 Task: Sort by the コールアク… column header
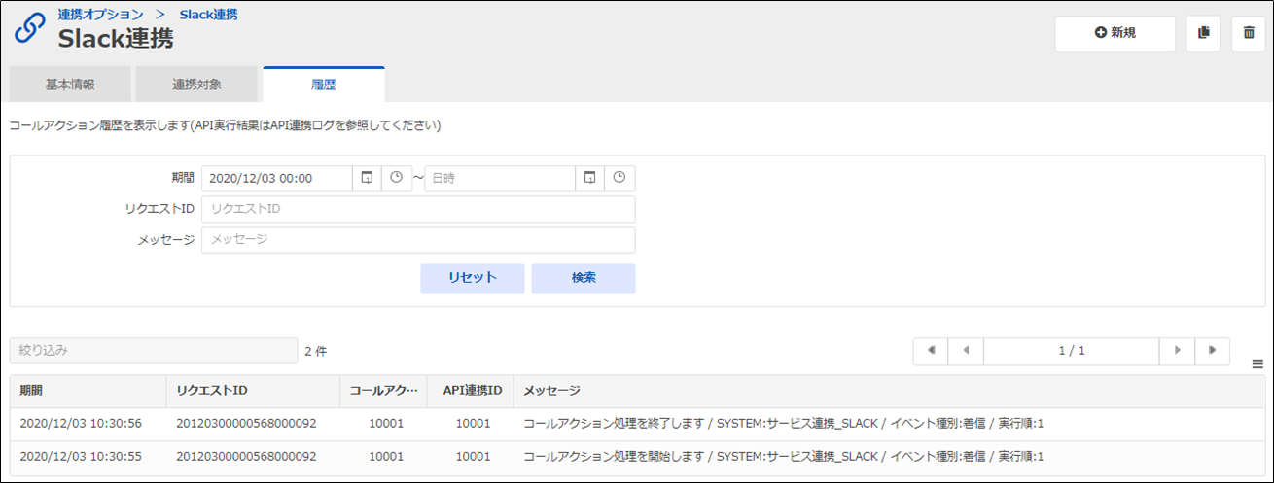coord(383,391)
